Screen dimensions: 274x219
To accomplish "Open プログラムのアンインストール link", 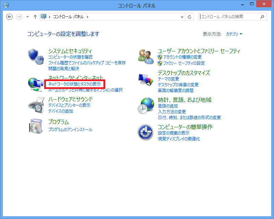I will (70, 130).
